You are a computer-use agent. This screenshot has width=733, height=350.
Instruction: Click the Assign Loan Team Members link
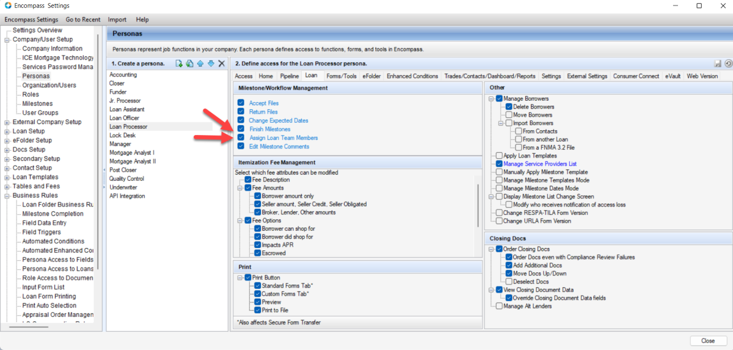[283, 138]
